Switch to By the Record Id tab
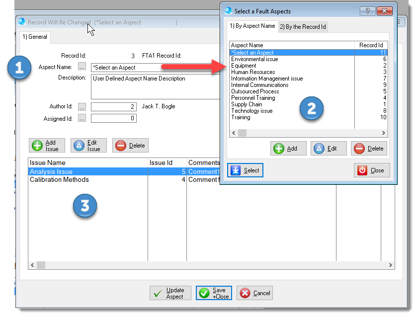The image size is (416, 316). [303, 27]
